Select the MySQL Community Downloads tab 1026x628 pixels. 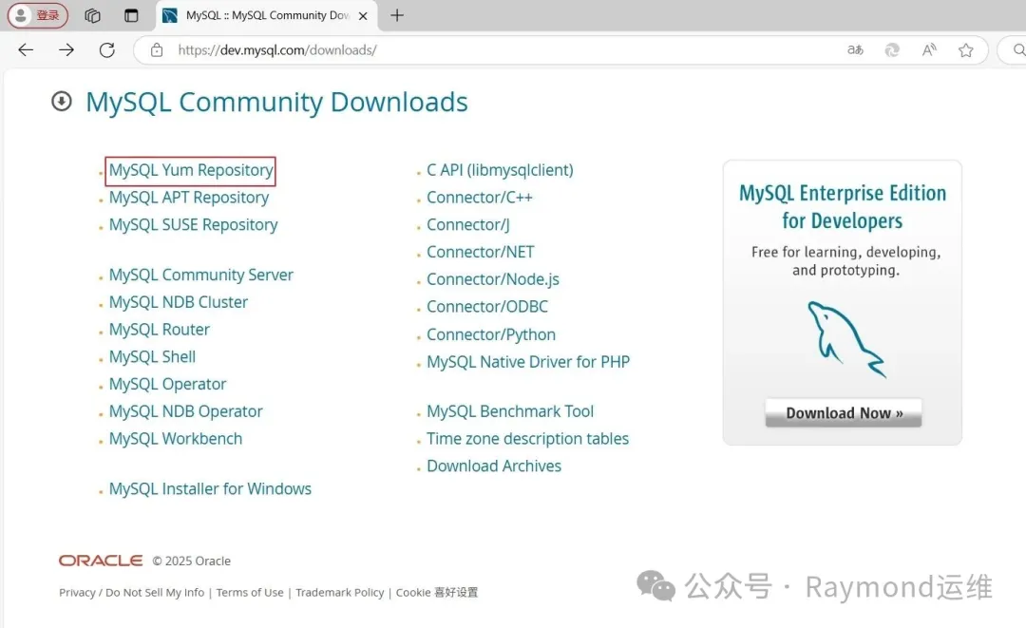[266, 16]
